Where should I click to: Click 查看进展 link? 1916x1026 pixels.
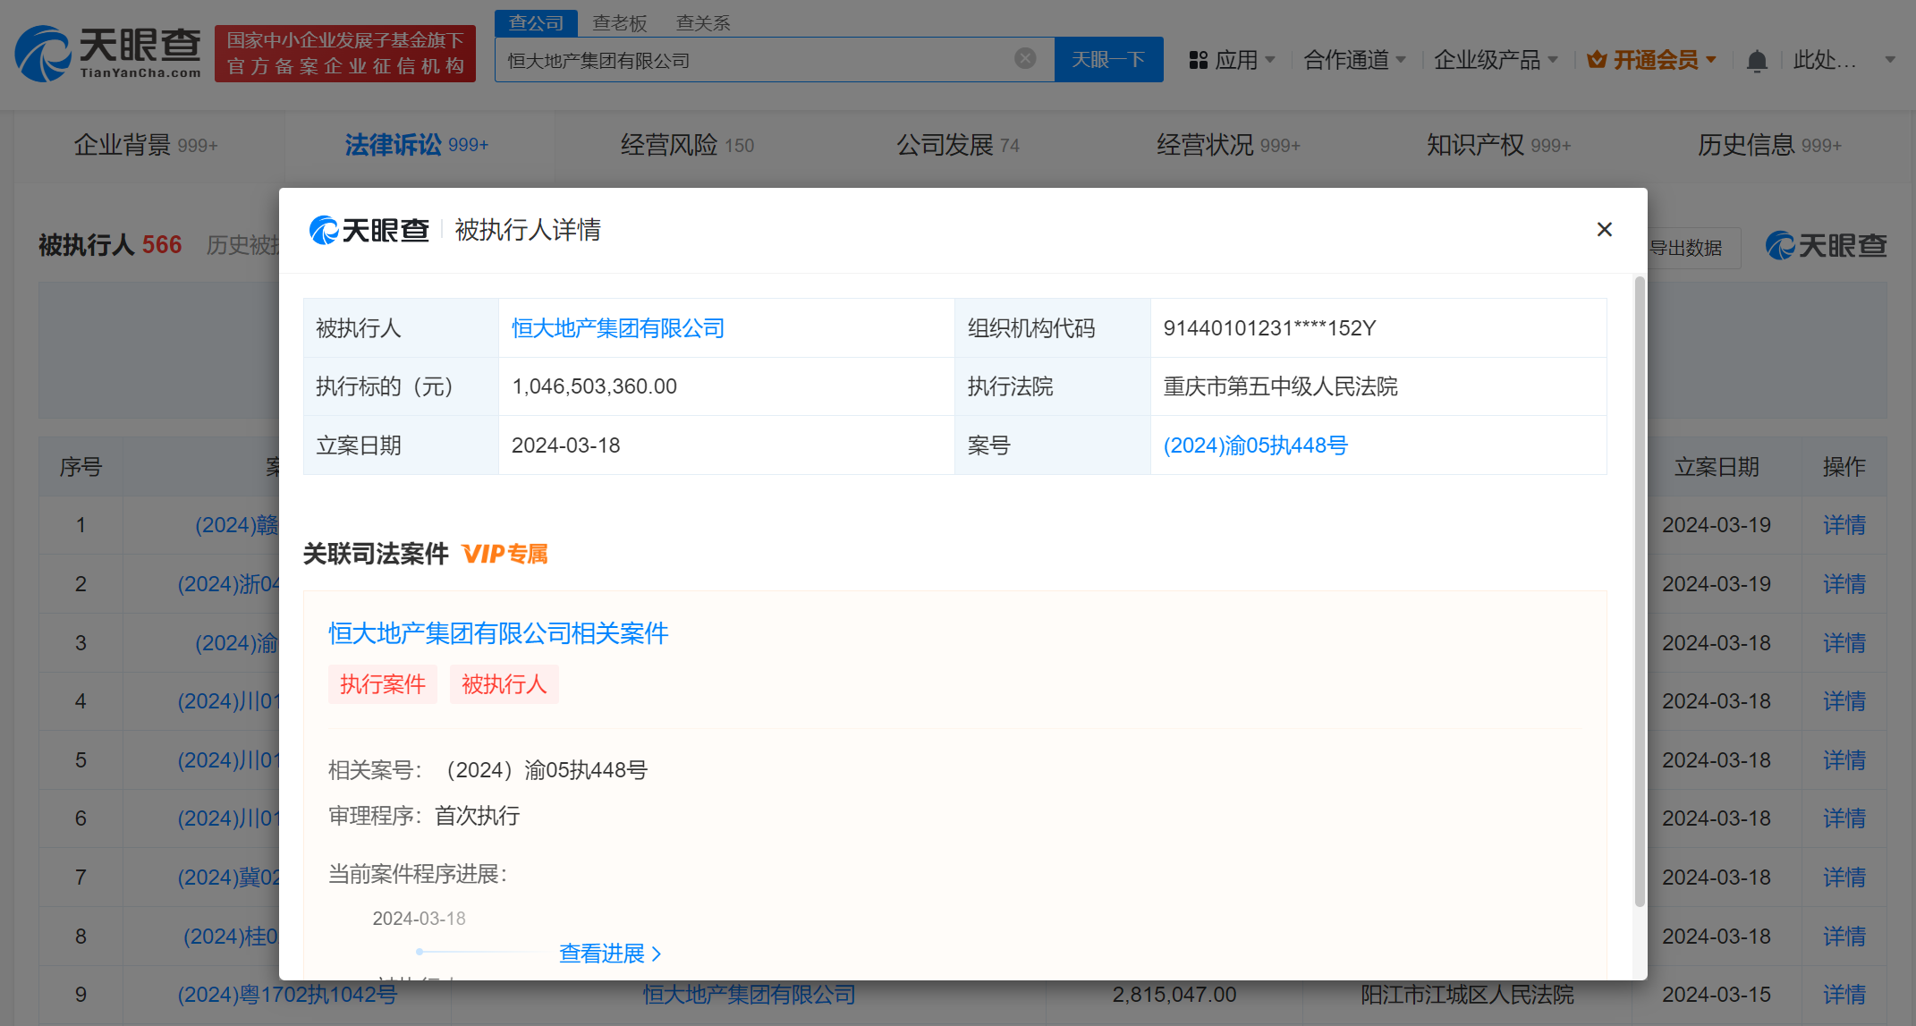point(610,954)
